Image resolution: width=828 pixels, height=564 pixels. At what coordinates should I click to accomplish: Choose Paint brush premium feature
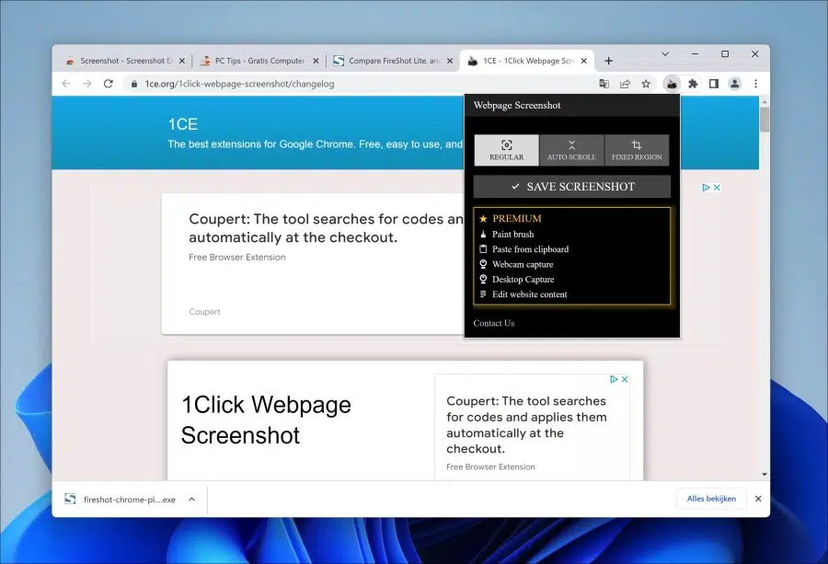(507, 234)
